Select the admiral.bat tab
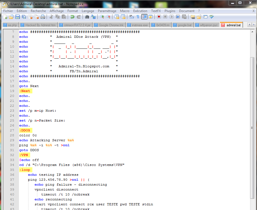The image size is (257, 210). (x=231, y=25)
